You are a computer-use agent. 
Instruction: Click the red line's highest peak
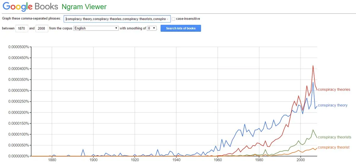pos(313,66)
